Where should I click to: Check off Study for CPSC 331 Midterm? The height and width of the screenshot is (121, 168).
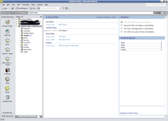(122, 25)
